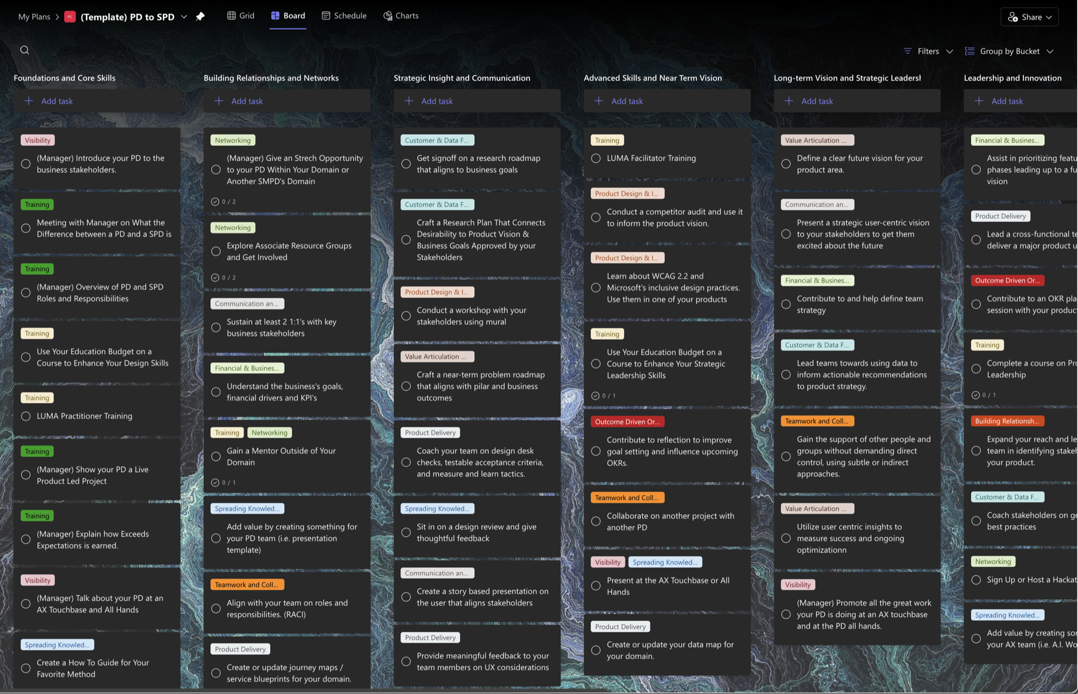The height and width of the screenshot is (694, 1078).
Task: Click the Filters lines icon
Action: point(908,51)
